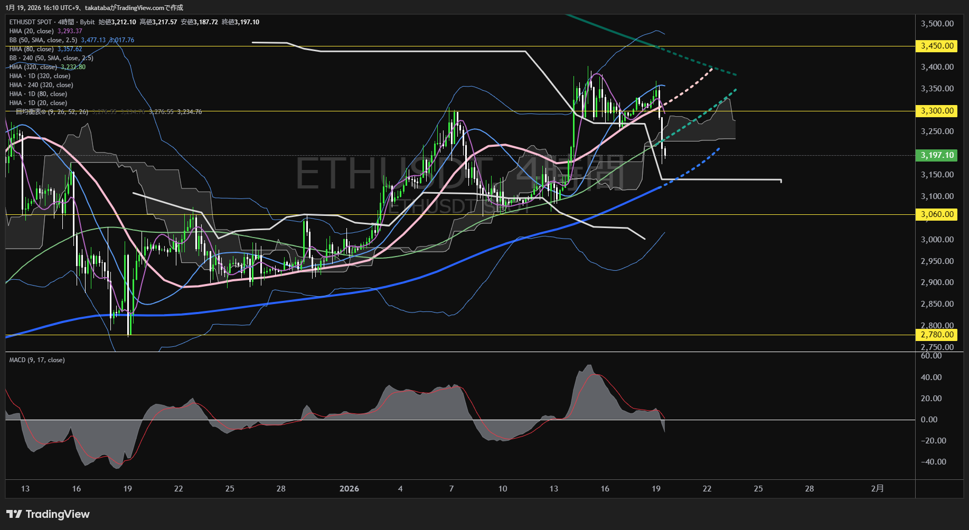The height and width of the screenshot is (530, 969).
Task: Click the HMA (80, close) indicator label
Action: click(x=32, y=49)
